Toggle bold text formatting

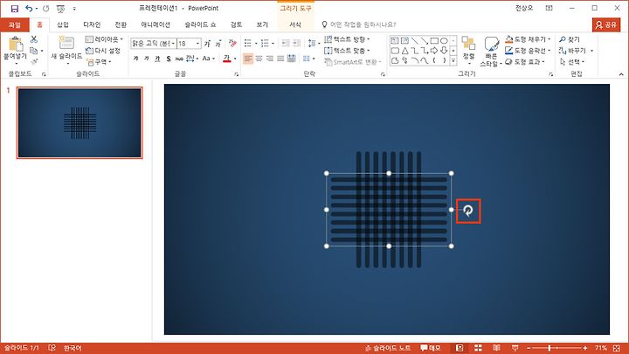135,59
